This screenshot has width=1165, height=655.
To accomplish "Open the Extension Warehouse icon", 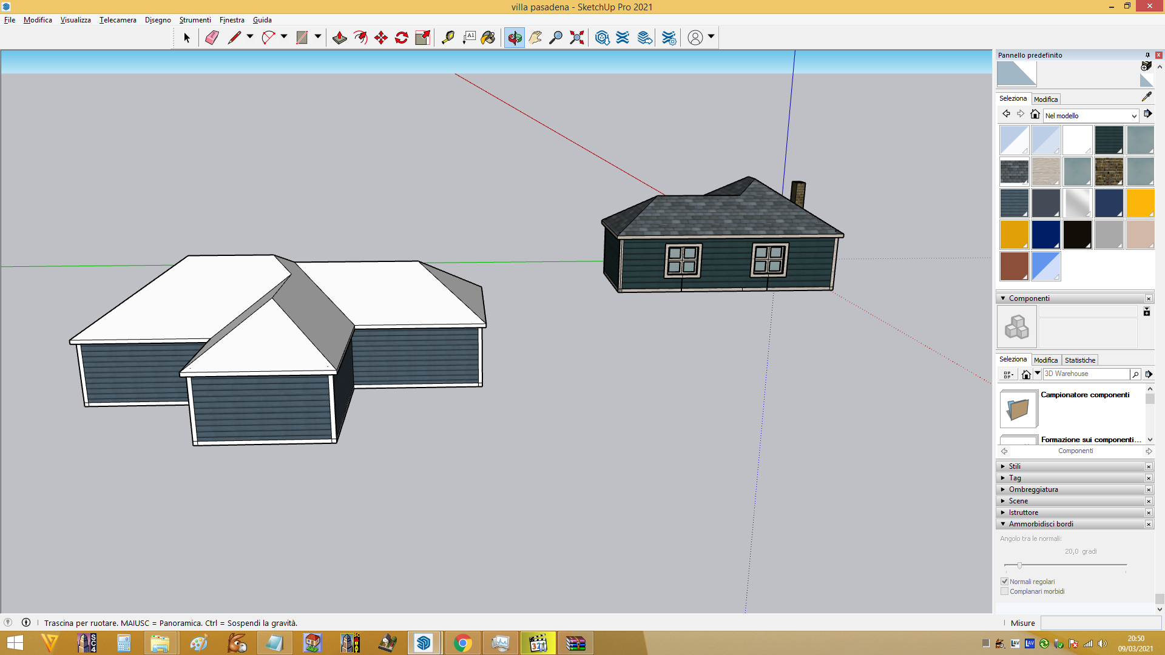I will [623, 38].
